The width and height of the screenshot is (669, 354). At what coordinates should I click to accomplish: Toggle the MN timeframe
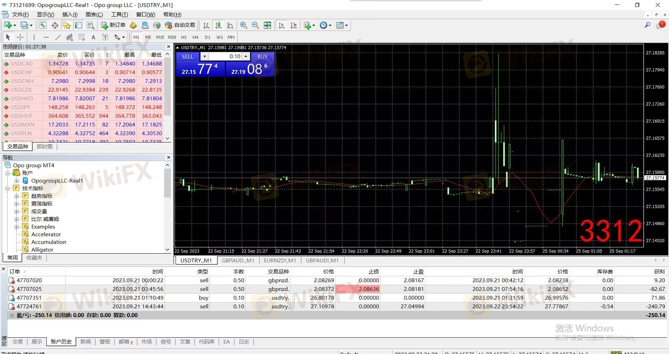click(x=231, y=37)
